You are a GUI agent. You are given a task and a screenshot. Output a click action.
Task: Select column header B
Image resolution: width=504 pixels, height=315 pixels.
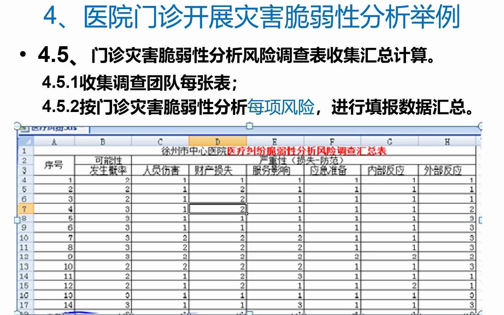[x=103, y=141]
